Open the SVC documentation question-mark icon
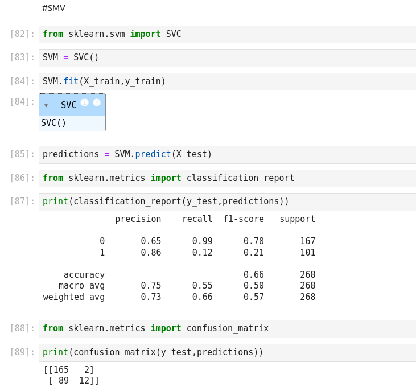Viewport: 416px width, 391px height. click(97, 102)
